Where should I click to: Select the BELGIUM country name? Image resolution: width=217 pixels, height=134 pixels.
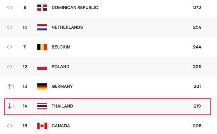pyautogui.click(x=61, y=47)
